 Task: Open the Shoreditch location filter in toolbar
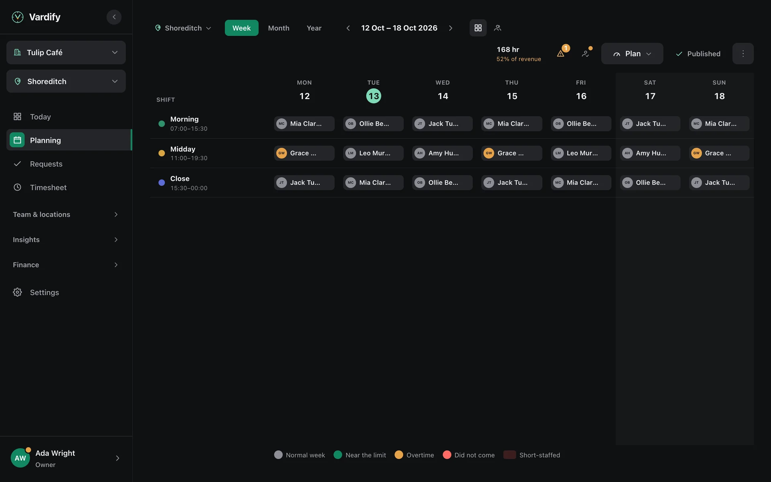[x=183, y=28]
